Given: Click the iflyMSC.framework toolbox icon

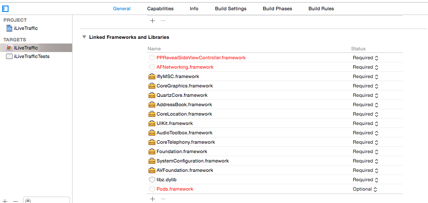Looking at the screenshot, I should (152, 76).
